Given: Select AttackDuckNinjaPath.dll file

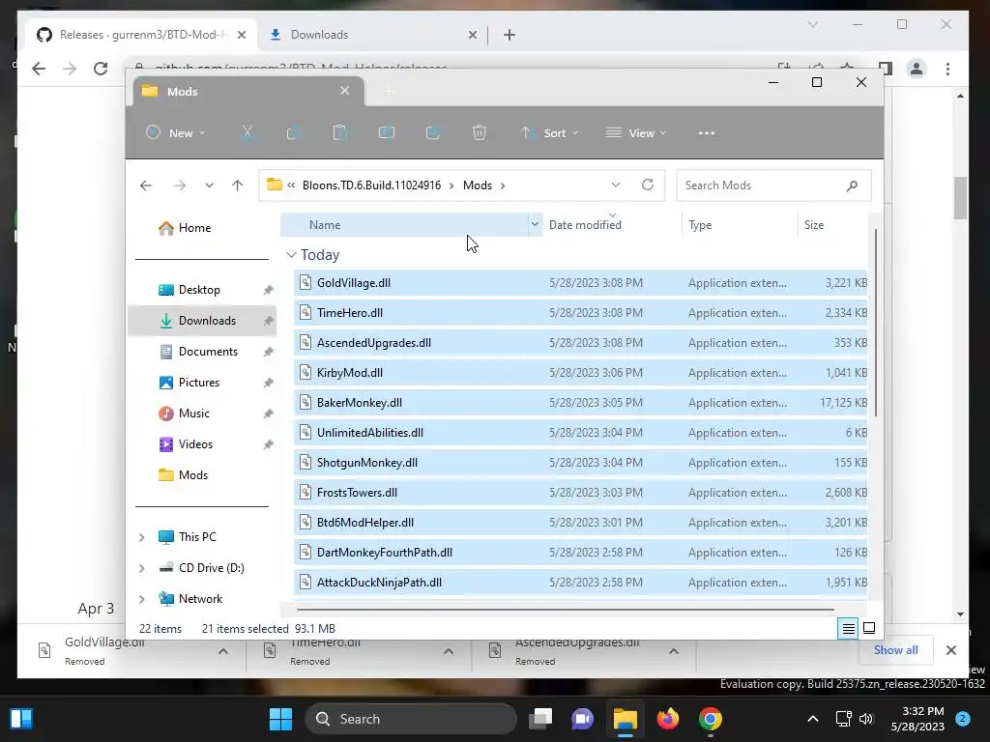Looking at the screenshot, I should point(580,583).
